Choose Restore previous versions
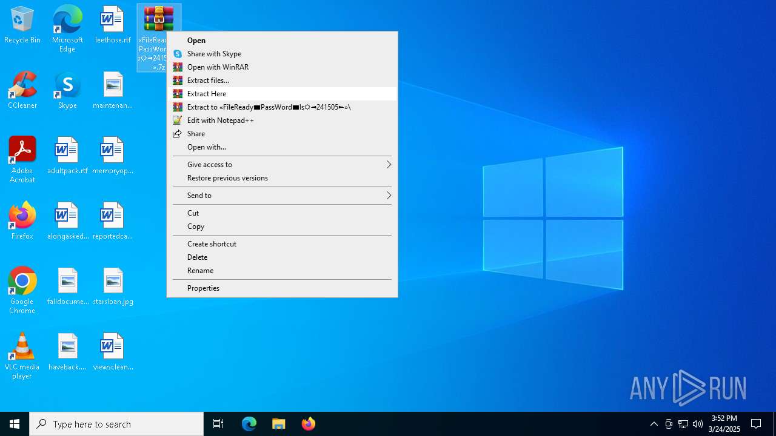Image resolution: width=776 pixels, height=436 pixels. (282, 178)
